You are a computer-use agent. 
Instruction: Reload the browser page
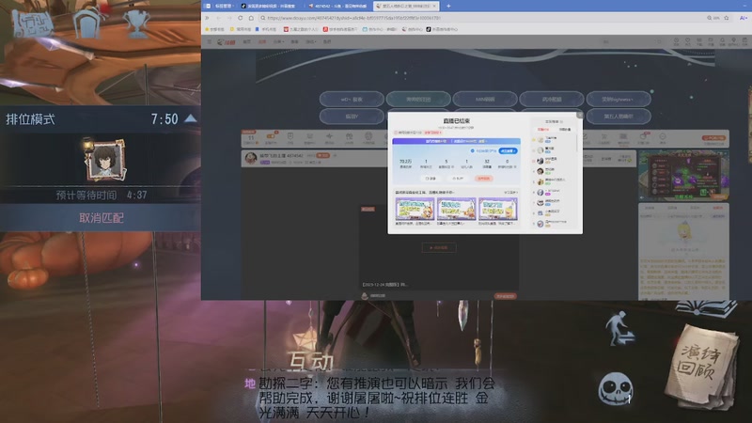tap(241, 18)
